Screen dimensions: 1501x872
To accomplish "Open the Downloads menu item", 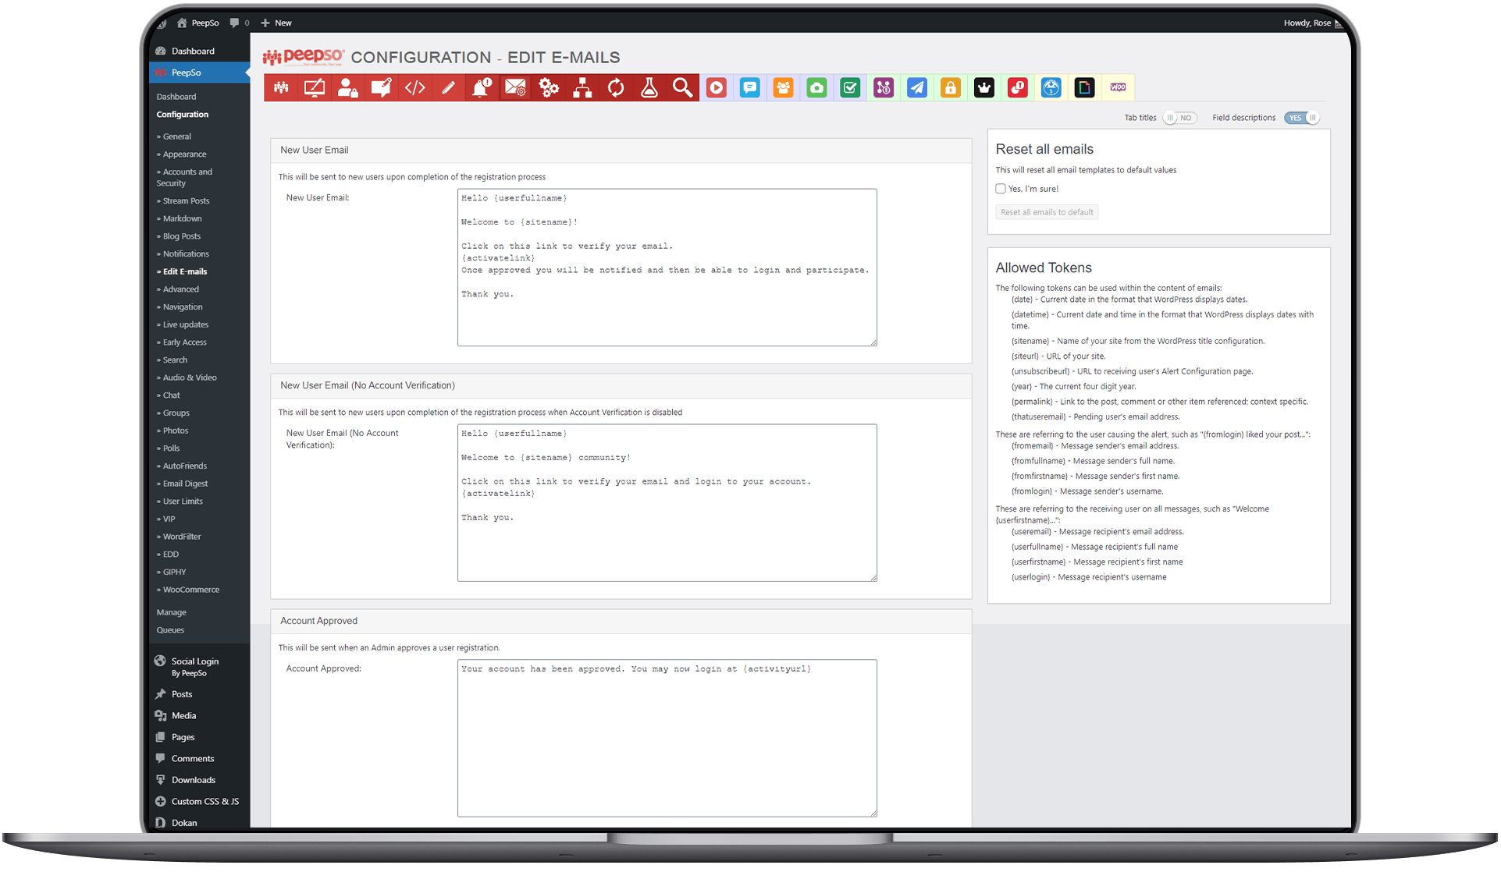I will click(193, 780).
